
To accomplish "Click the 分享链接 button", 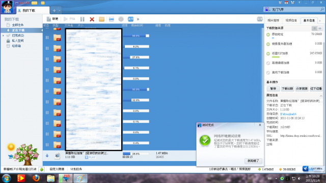I will 302,88.
